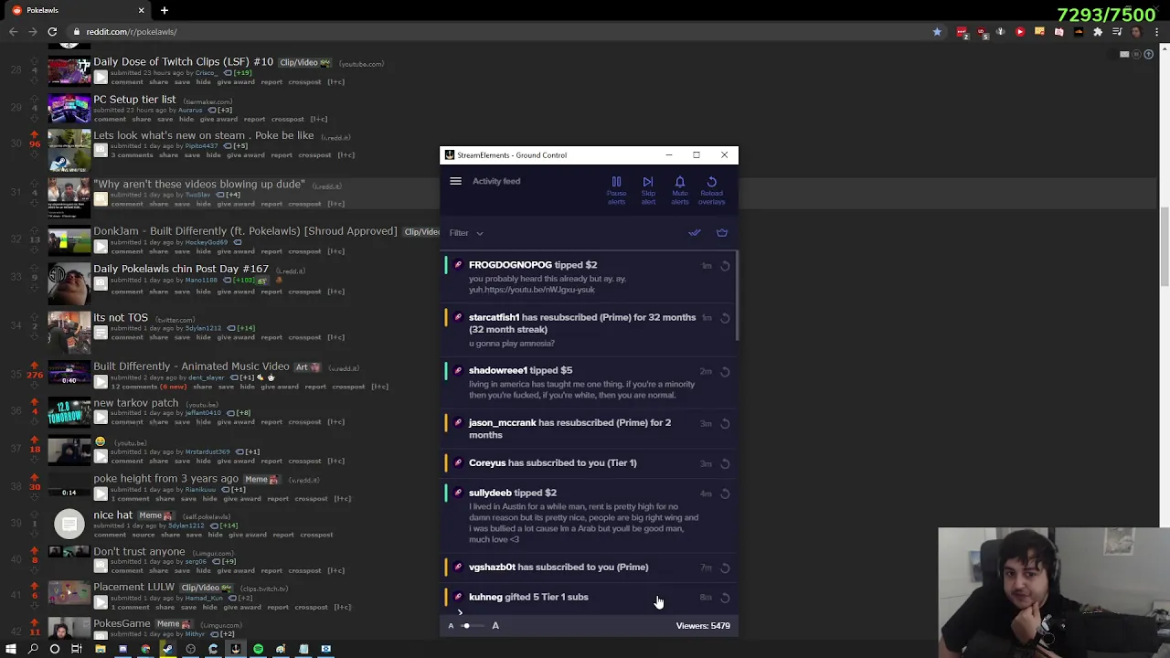
Task: Expand inline preview for Daily Pokelawls chin Post
Action: tap(101, 284)
